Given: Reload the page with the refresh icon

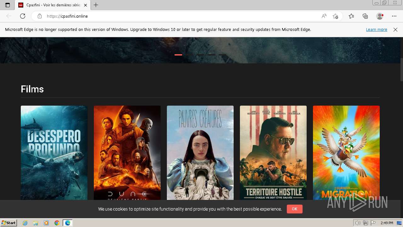Looking at the screenshot, I should coord(23,16).
